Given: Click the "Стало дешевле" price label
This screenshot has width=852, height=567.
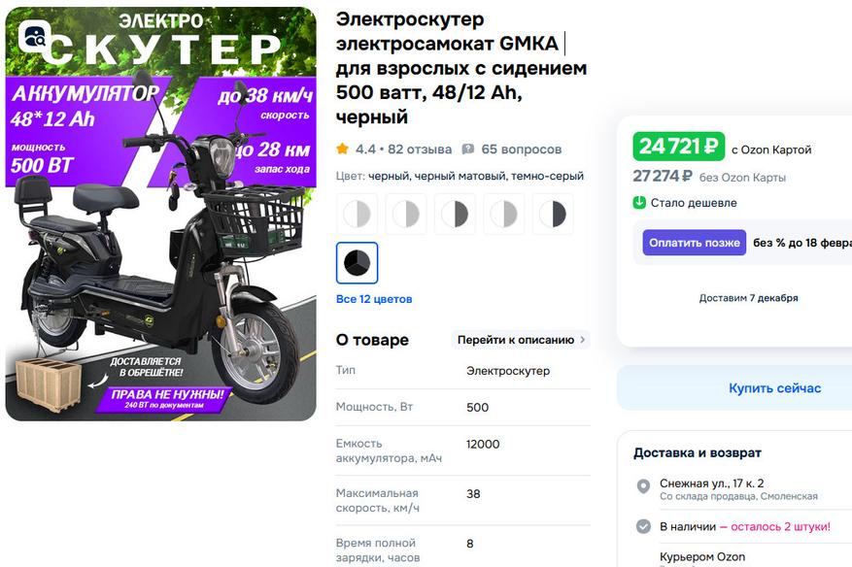Looking at the screenshot, I should click(x=694, y=203).
